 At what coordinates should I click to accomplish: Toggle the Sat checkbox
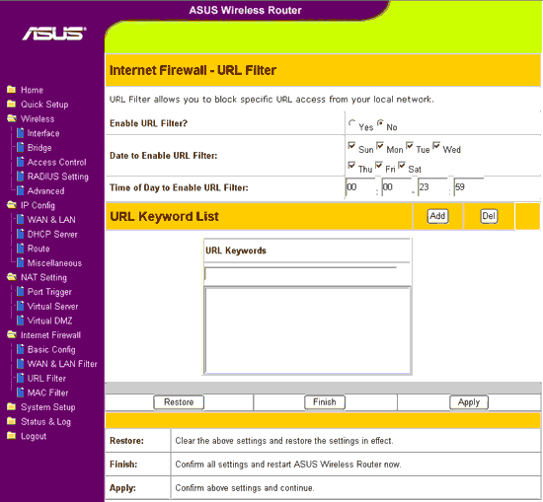coord(402,165)
